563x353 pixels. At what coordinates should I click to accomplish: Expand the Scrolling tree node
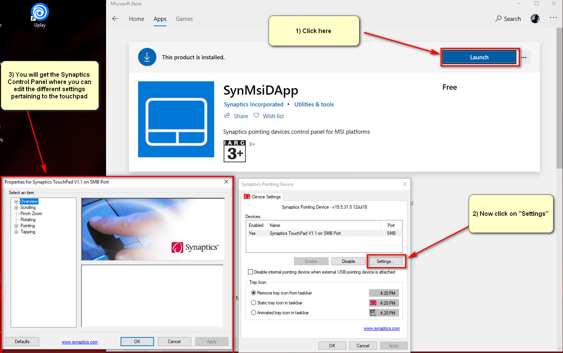click(x=16, y=207)
